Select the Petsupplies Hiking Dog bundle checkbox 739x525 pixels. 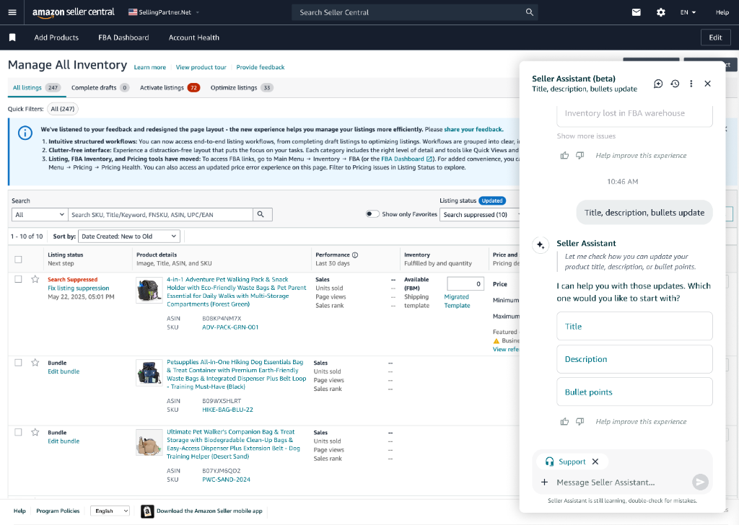pyautogui.click(x=19, y=363)
